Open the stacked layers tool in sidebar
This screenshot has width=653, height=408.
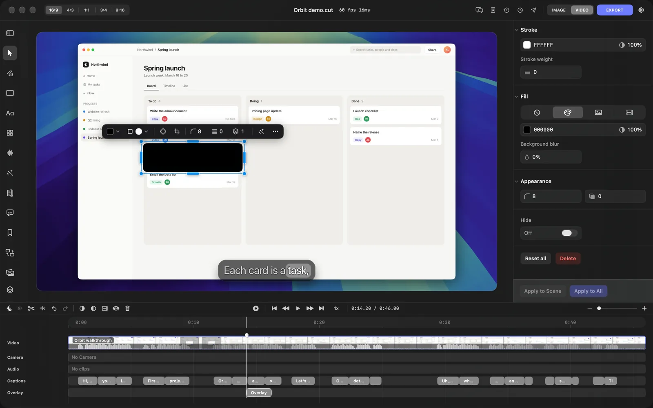point(10,290)
